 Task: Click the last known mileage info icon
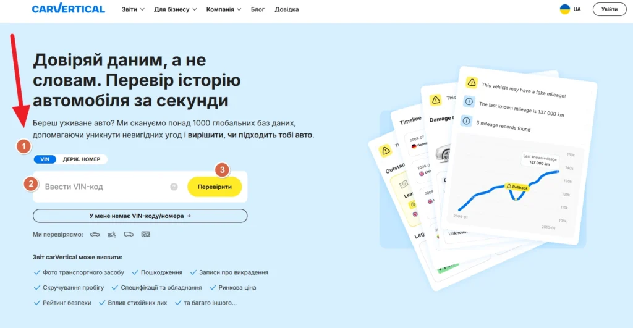[x=469, y=102]
